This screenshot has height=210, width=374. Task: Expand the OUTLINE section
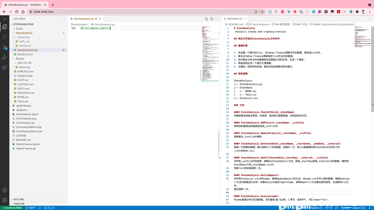click(39, 200)
